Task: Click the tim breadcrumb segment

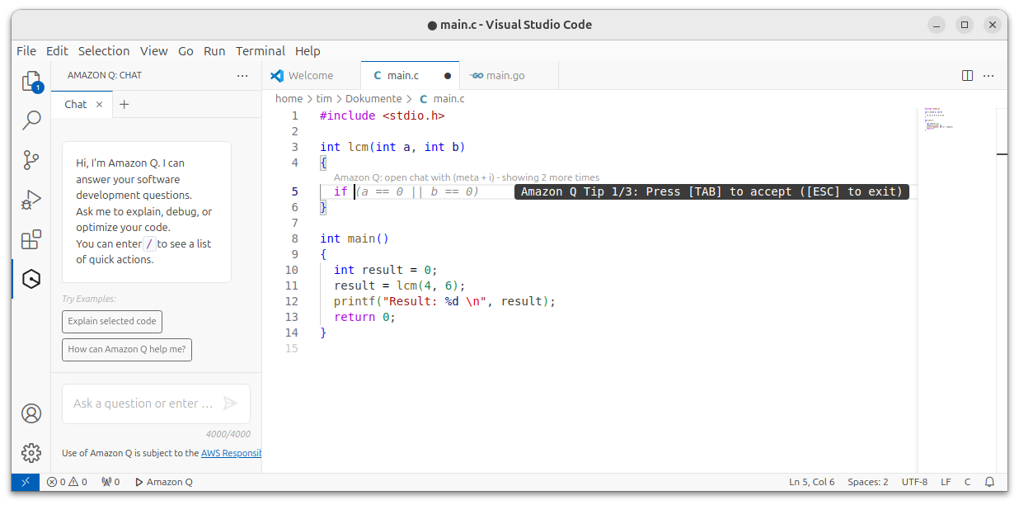Action: coord(324,99)
